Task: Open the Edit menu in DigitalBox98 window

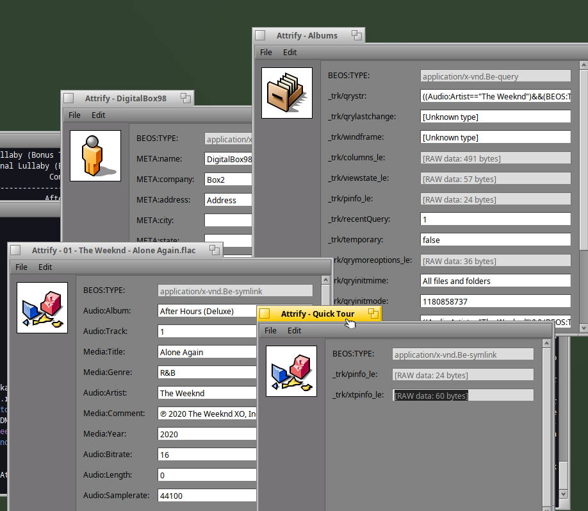Action: [x=98, y=115]
